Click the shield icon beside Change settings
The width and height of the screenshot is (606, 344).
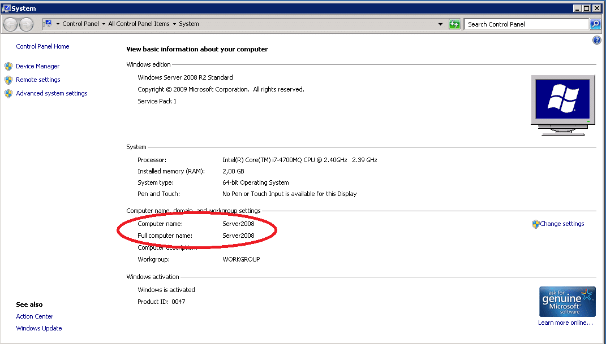coord(535,224)
